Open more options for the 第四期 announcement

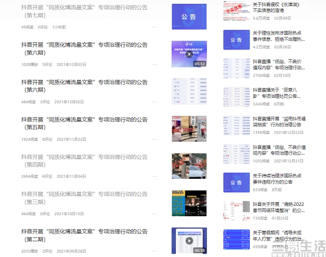pyautogui.click(x=155, y=177)
